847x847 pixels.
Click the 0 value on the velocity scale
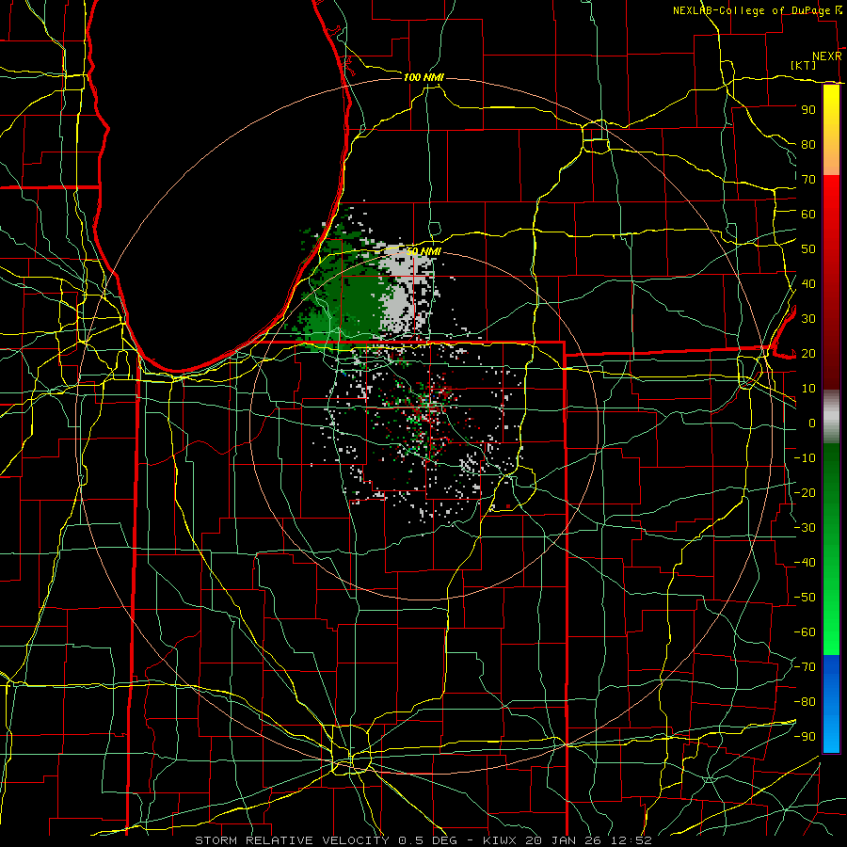point(812,423)
